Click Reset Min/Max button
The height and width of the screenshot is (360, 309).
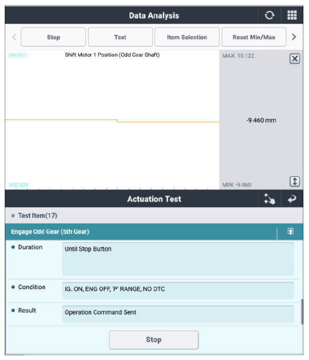[254, 37]
